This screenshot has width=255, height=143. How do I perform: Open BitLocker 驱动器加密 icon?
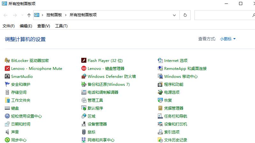coord(7,60)
